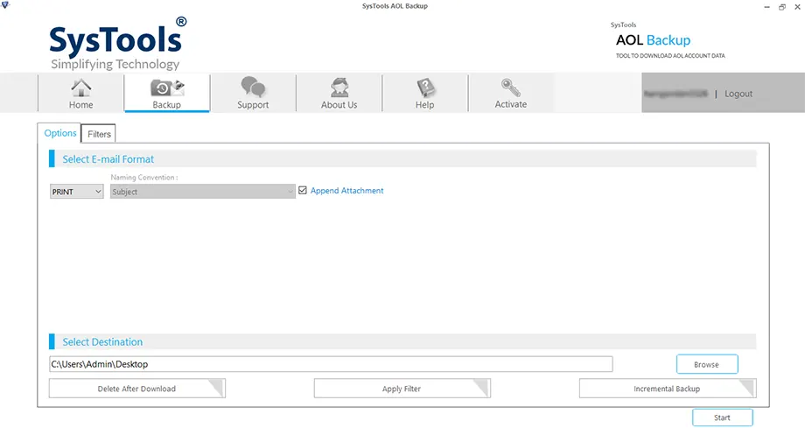
Task: Click the Activate key icon
Action: (x=511, y=88)
